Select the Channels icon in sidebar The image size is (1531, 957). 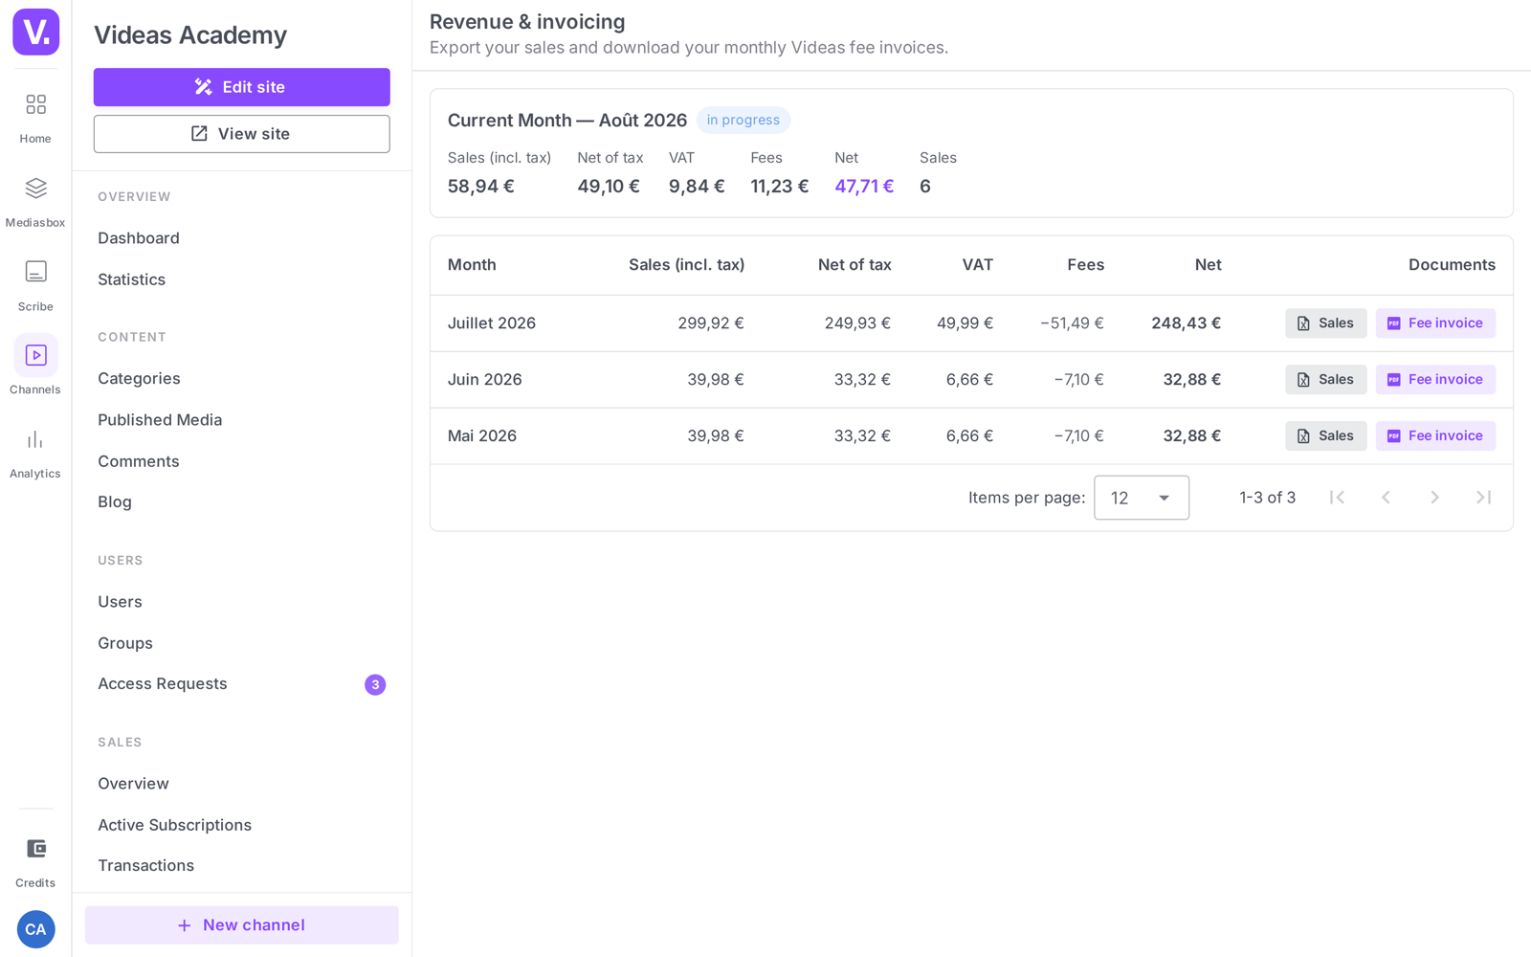click(x=35, y=355)
